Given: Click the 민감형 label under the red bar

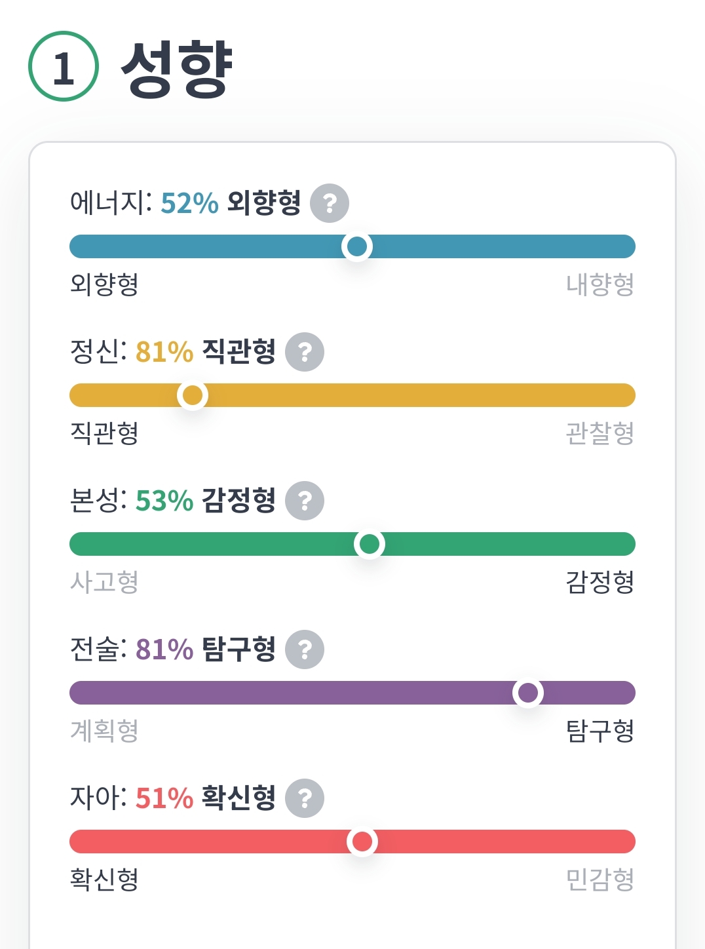Looking at the screenshot, I should (600, 880).
